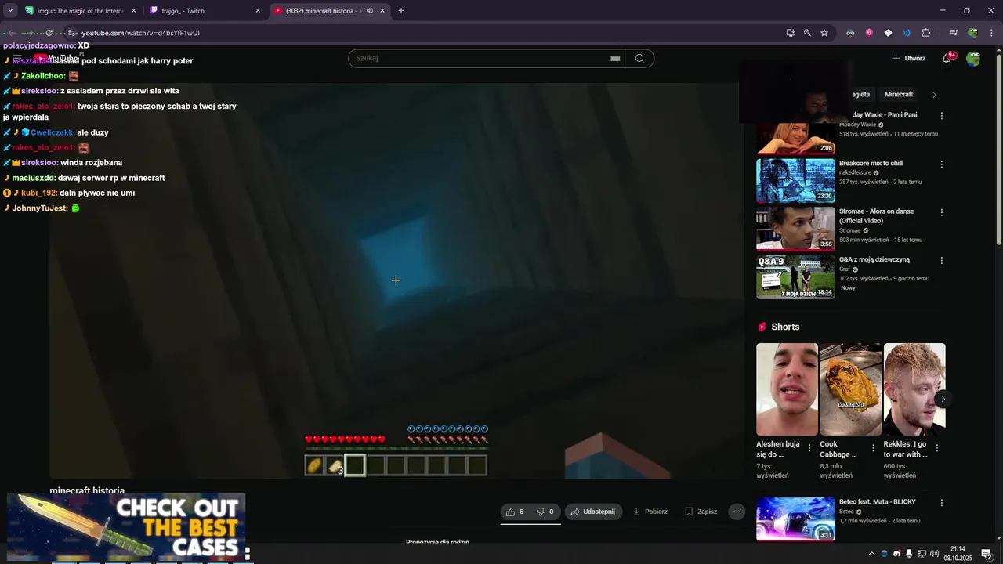
Task: Reload the page
Action: pyautogui.click(x=49, y=33)
